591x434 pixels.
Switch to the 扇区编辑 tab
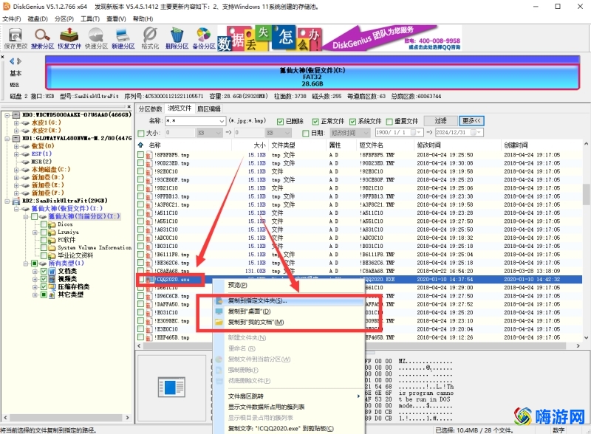click(x=209, y=109)
